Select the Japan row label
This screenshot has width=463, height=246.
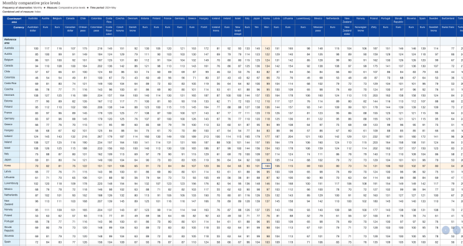11,160
